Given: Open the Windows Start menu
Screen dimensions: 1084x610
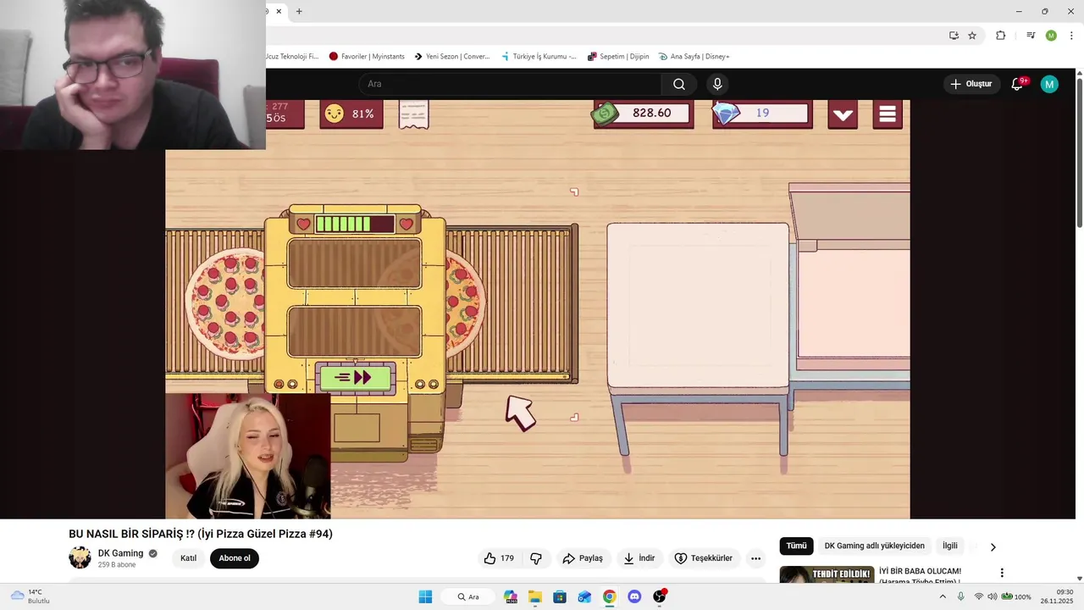Looking at the screenshot, I should 425,596.
